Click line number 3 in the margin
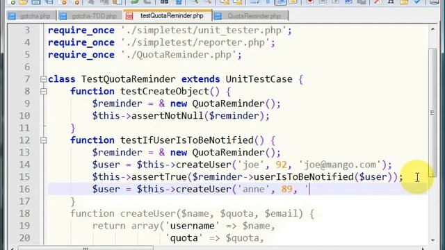 (x=27, y=31)
